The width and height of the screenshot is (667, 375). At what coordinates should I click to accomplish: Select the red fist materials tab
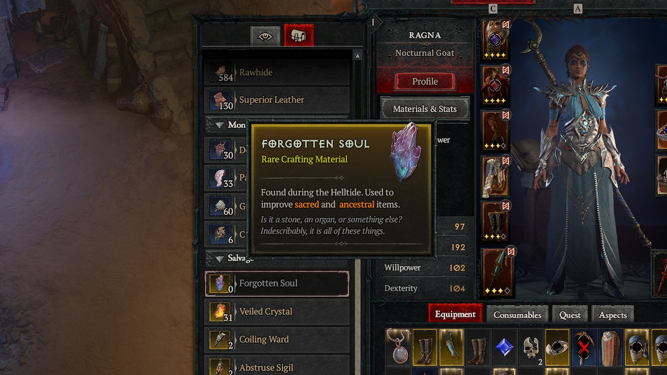299,36
